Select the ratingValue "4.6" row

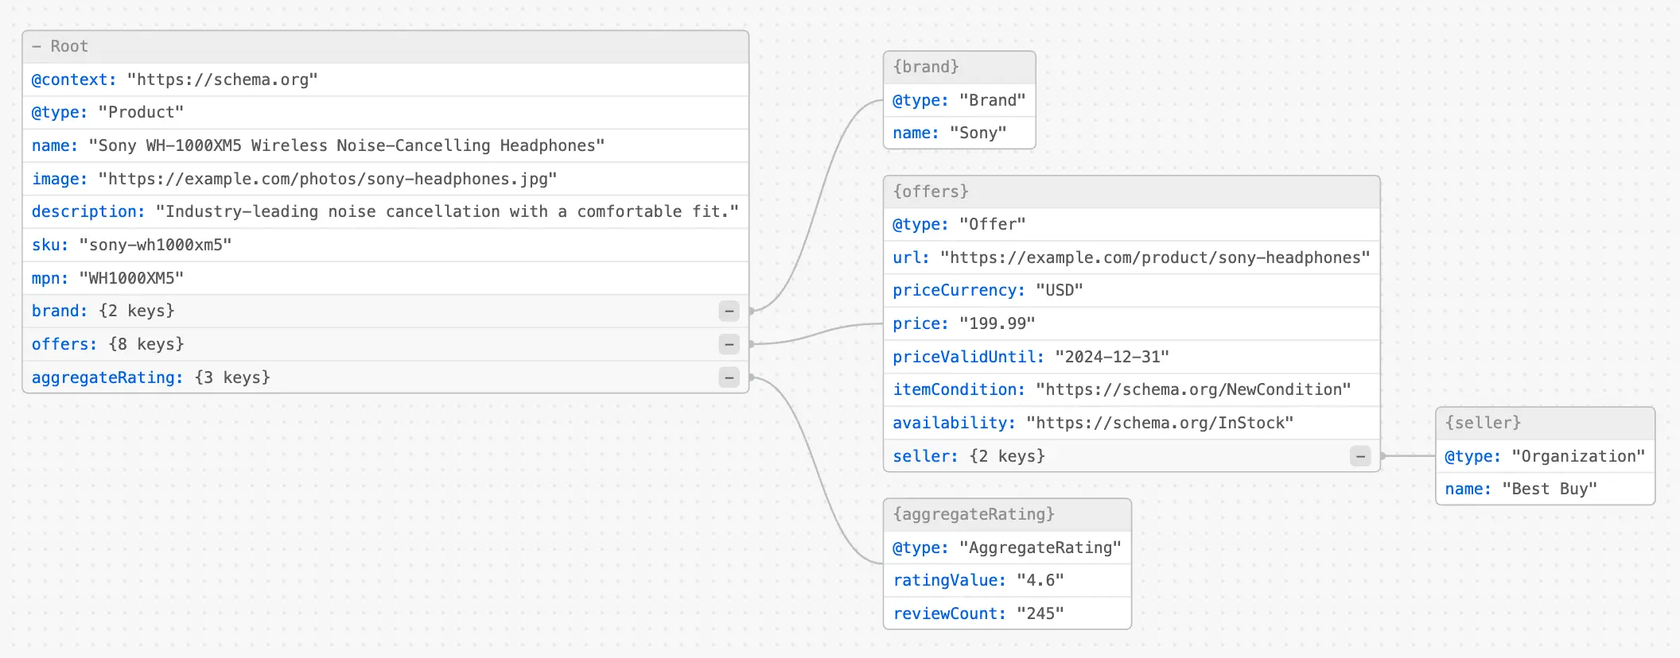(x=1007, y=581)
